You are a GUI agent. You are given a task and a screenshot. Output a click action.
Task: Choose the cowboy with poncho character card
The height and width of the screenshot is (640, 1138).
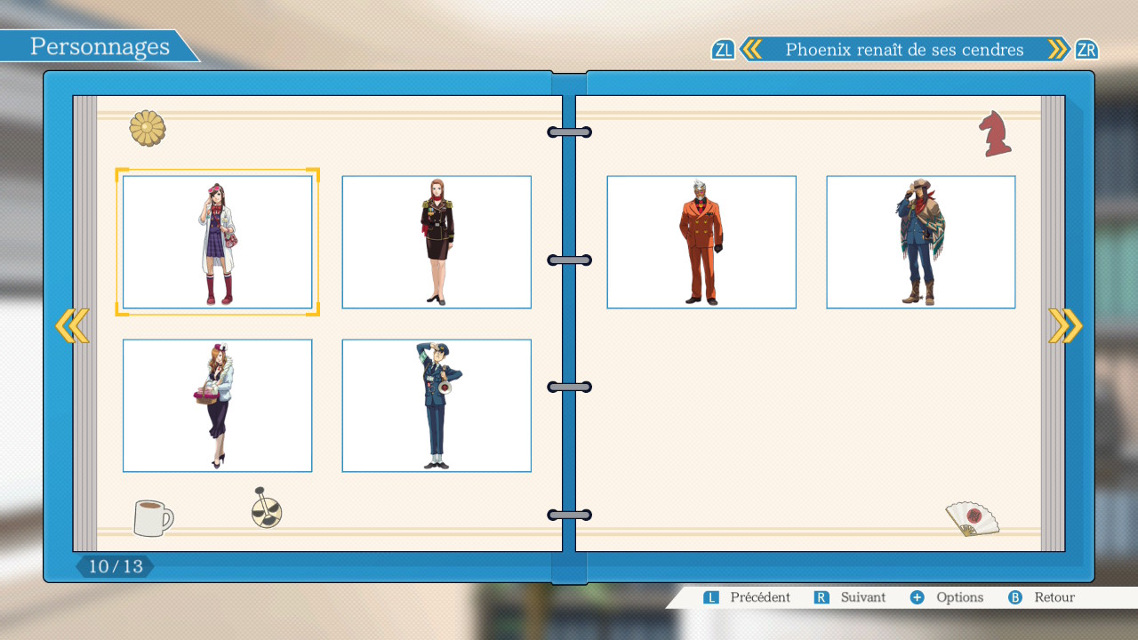[x=920, y=242]
